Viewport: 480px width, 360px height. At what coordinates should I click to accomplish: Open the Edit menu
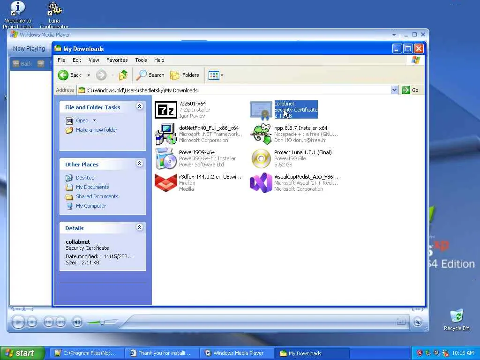[x=77, y=60]
